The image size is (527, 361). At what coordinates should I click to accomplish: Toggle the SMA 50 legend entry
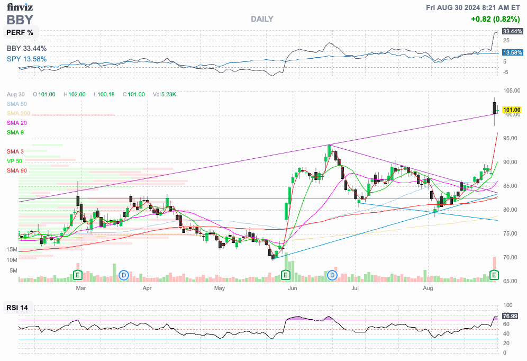(x=17, y=104)
